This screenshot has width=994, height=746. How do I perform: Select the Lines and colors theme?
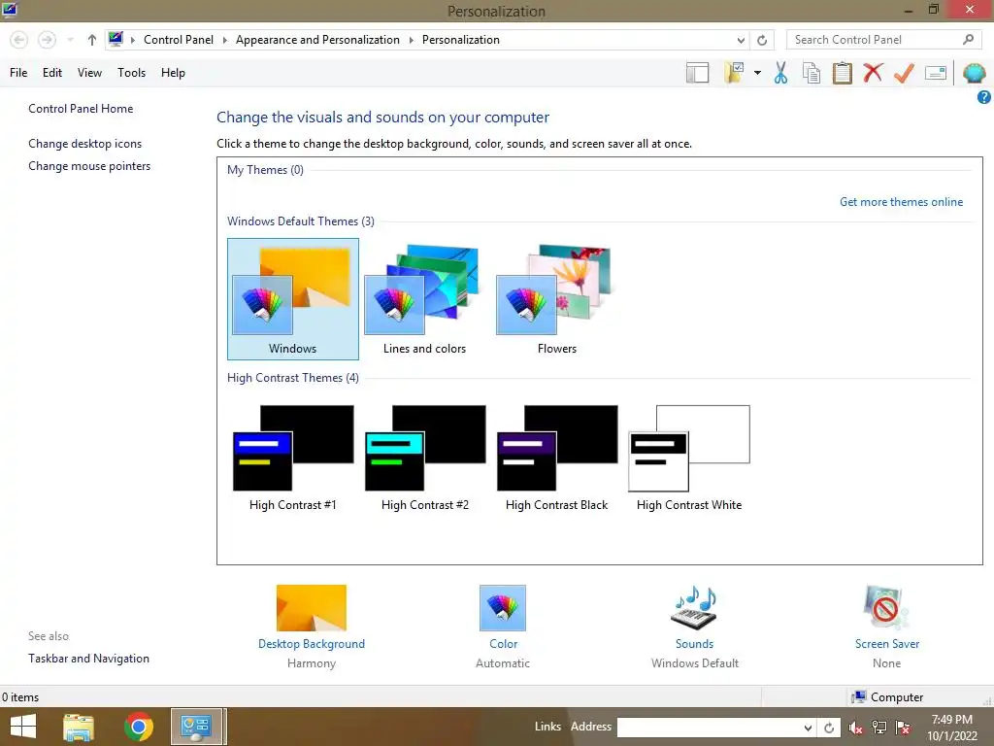[424, 299]
